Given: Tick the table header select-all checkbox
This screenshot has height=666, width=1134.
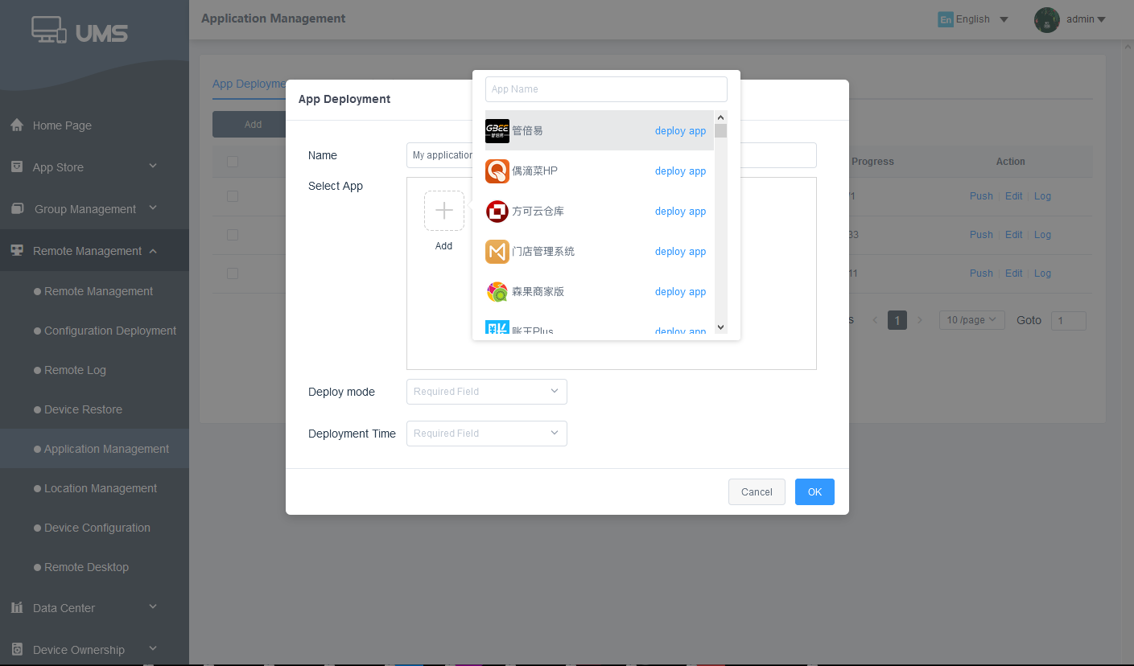Looking at the screenshot, I should 233,162.
